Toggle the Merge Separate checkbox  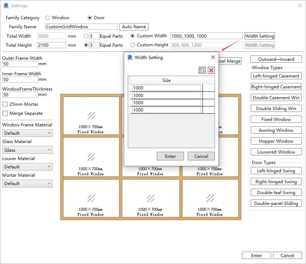coord(5,113)
